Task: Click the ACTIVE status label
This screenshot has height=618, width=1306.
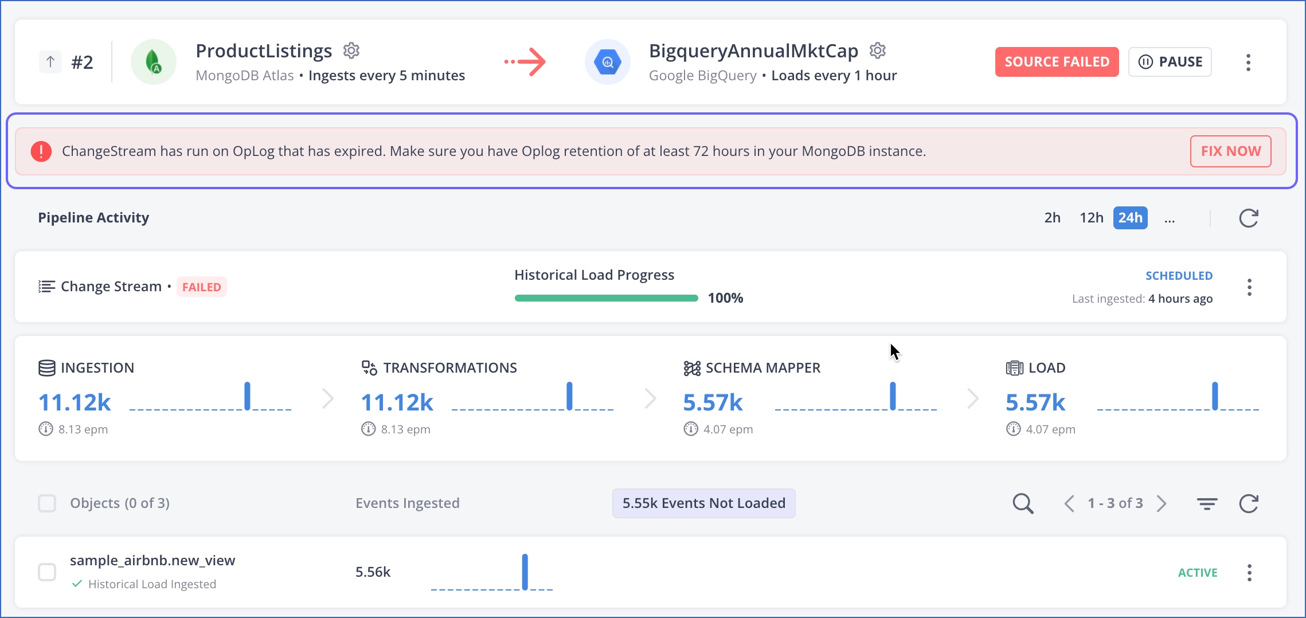Action: pos(1198,573)
